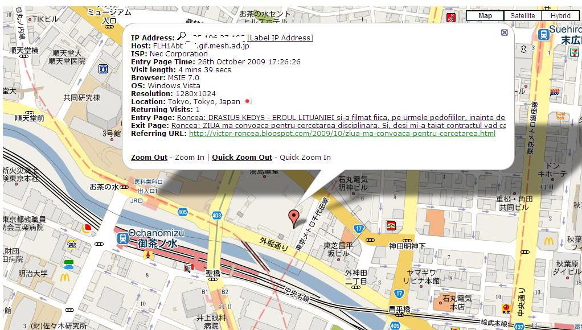This screenshot has width=582, height=330.
Task: Open Label IP Address link
Action: (x=280, y=38)
